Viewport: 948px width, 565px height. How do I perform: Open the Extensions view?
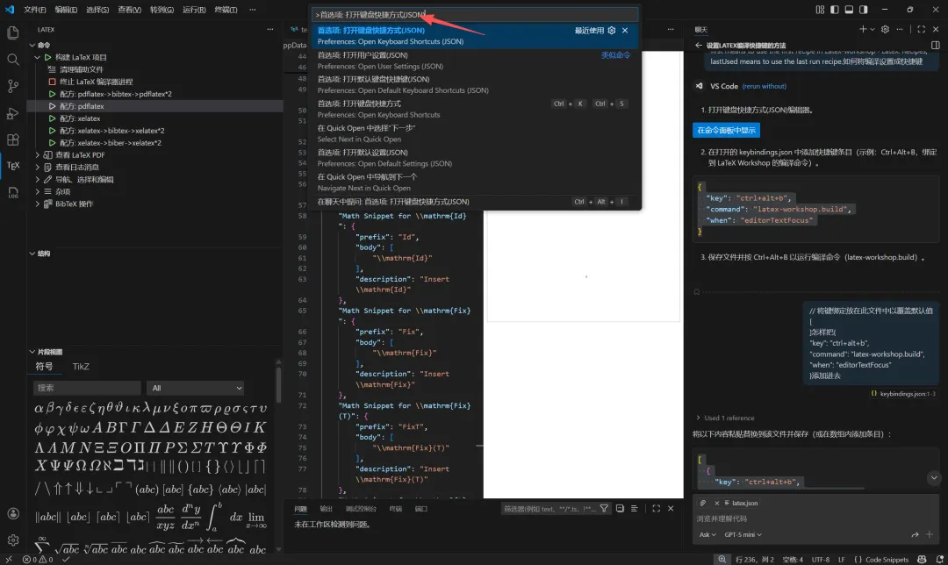click(12, 139)
